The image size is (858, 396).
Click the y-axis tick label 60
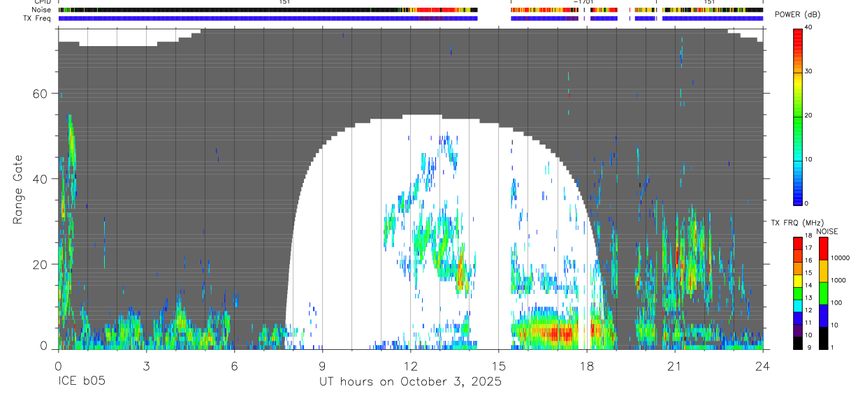point(41,94)
